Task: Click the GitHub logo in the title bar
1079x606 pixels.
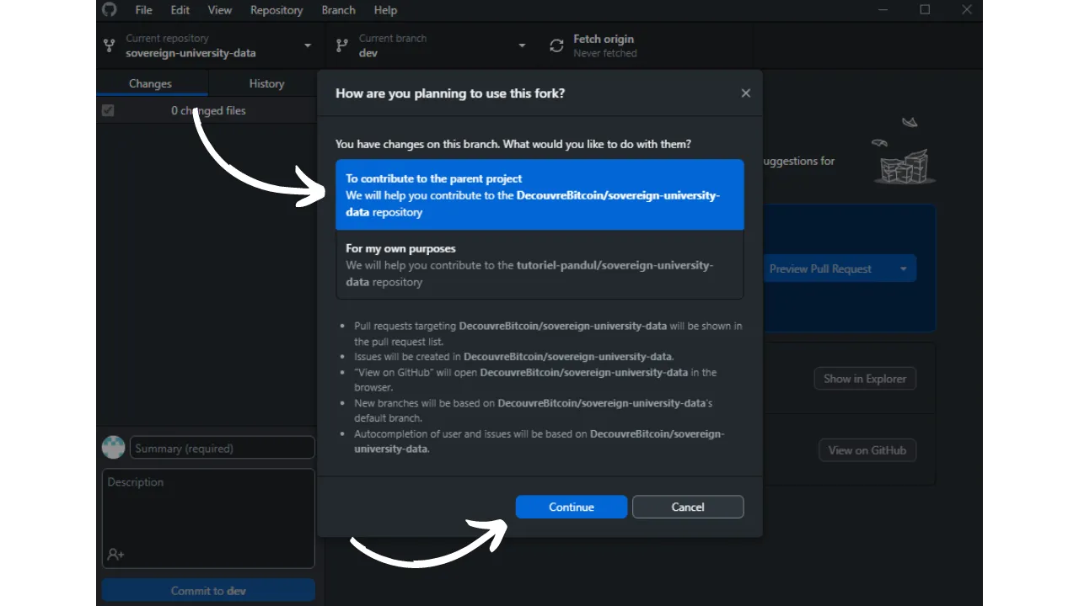Action: point(109,9)
